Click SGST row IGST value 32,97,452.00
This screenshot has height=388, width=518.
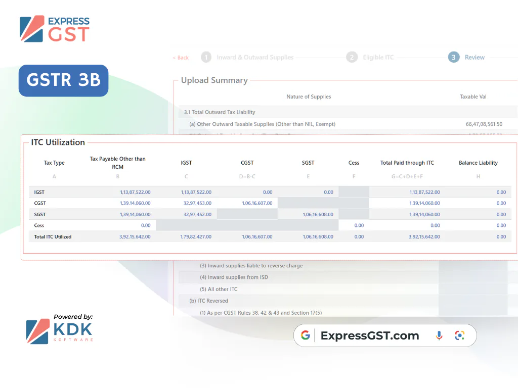[x=197, y=214]
